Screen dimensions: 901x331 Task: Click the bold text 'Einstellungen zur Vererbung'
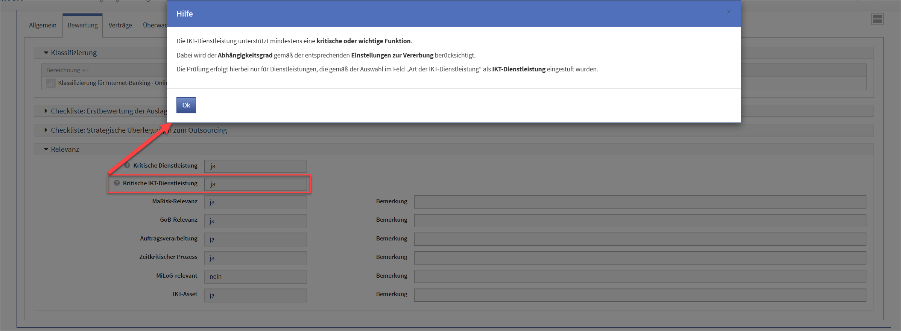[392, 55]
